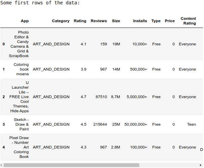Screen dimensions: 204x168
Task: Click the installs value 100,000+
Action: (x=139, y=147)
